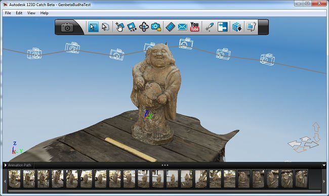Select the leftmost camera frustum in 3D view
This screenshot has width=329, height=196.
[34, 53]
